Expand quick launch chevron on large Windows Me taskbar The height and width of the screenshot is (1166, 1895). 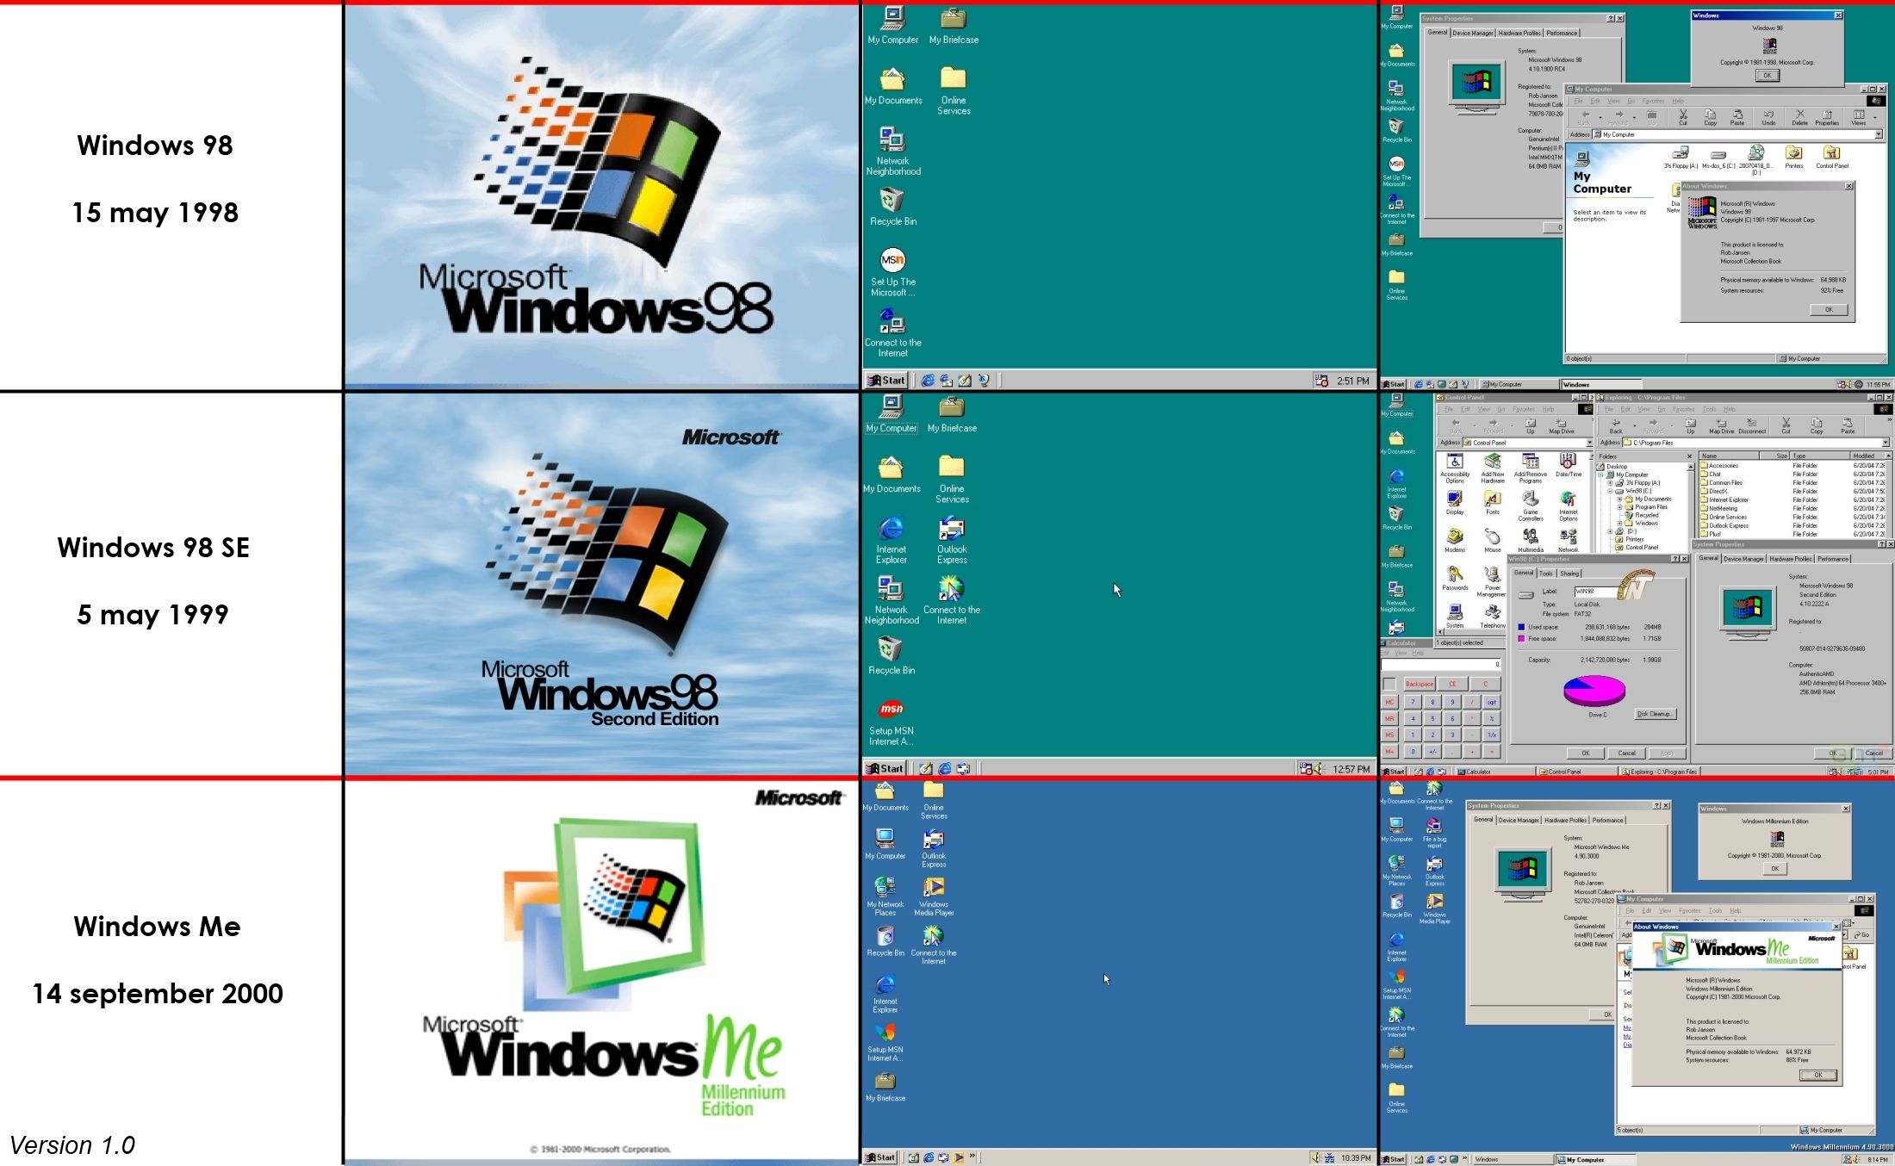(972, 1157)
